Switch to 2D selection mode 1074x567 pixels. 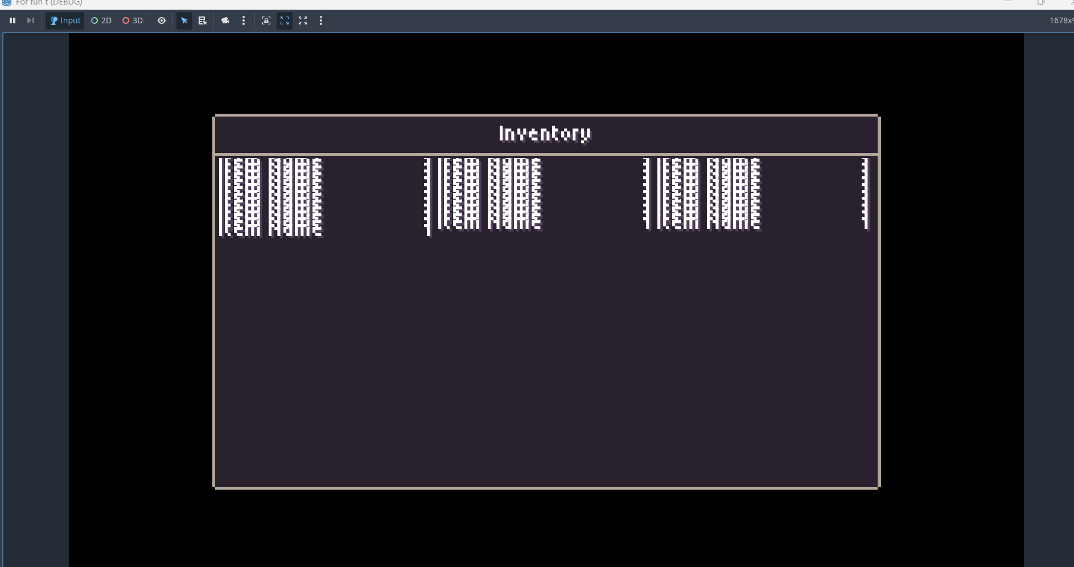101,20
